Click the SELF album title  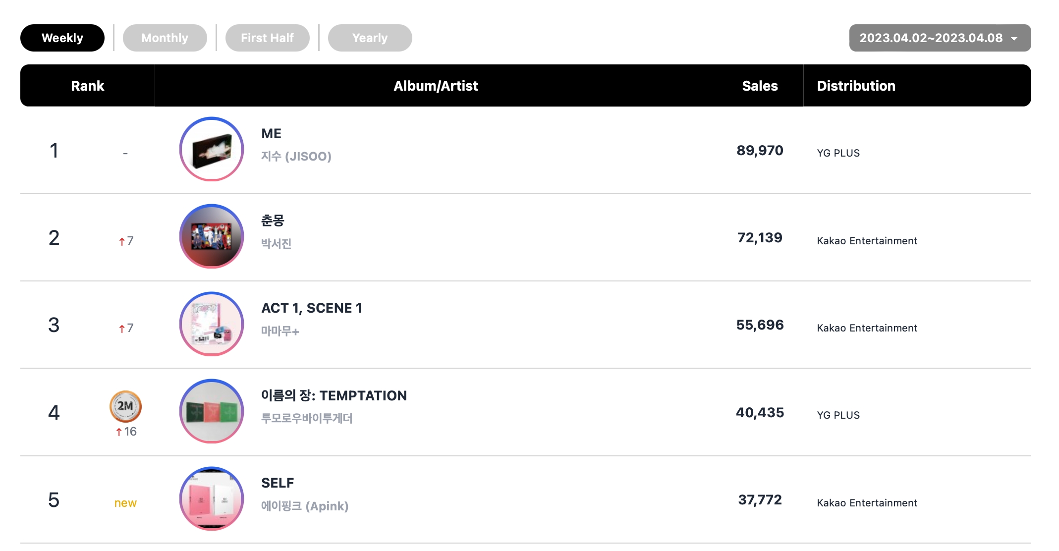coord(278,483)
